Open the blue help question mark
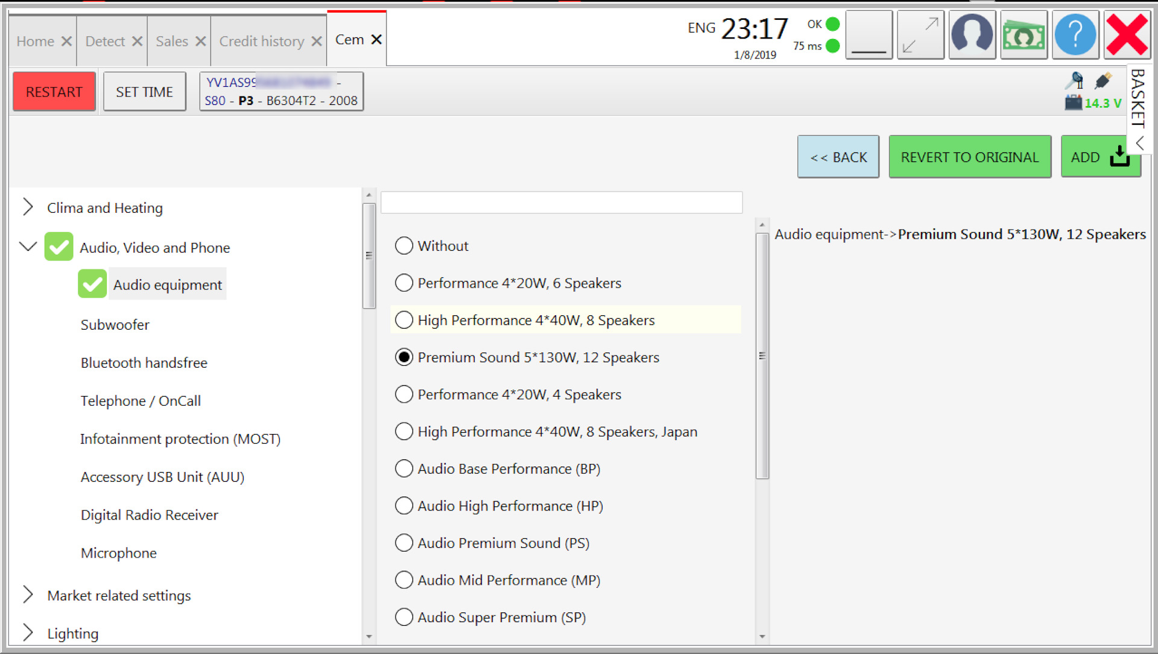 point(1075,35)
